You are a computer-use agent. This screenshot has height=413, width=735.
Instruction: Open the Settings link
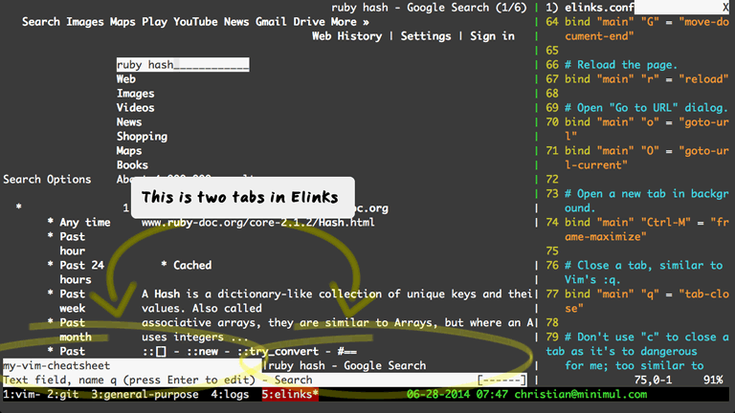pyautogui.click(x=426, y=36)
